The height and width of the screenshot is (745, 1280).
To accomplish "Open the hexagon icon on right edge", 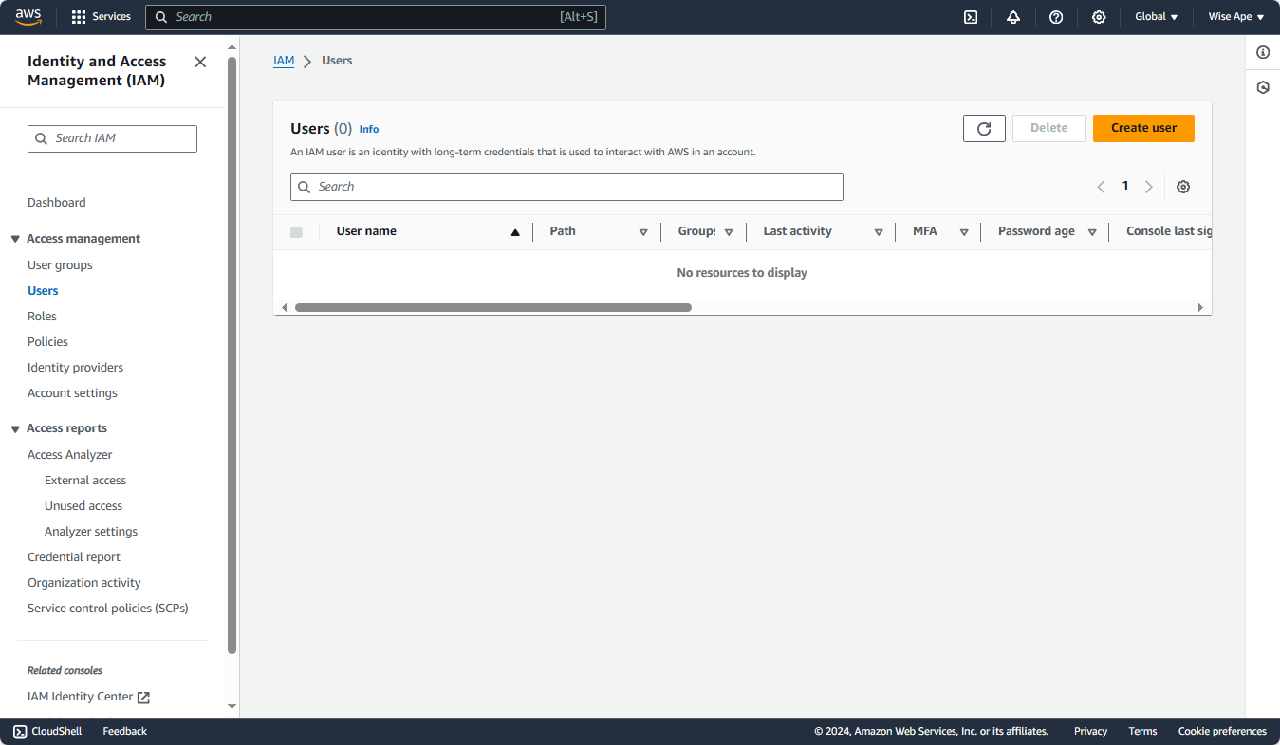I will click(x=1263, y=87).
